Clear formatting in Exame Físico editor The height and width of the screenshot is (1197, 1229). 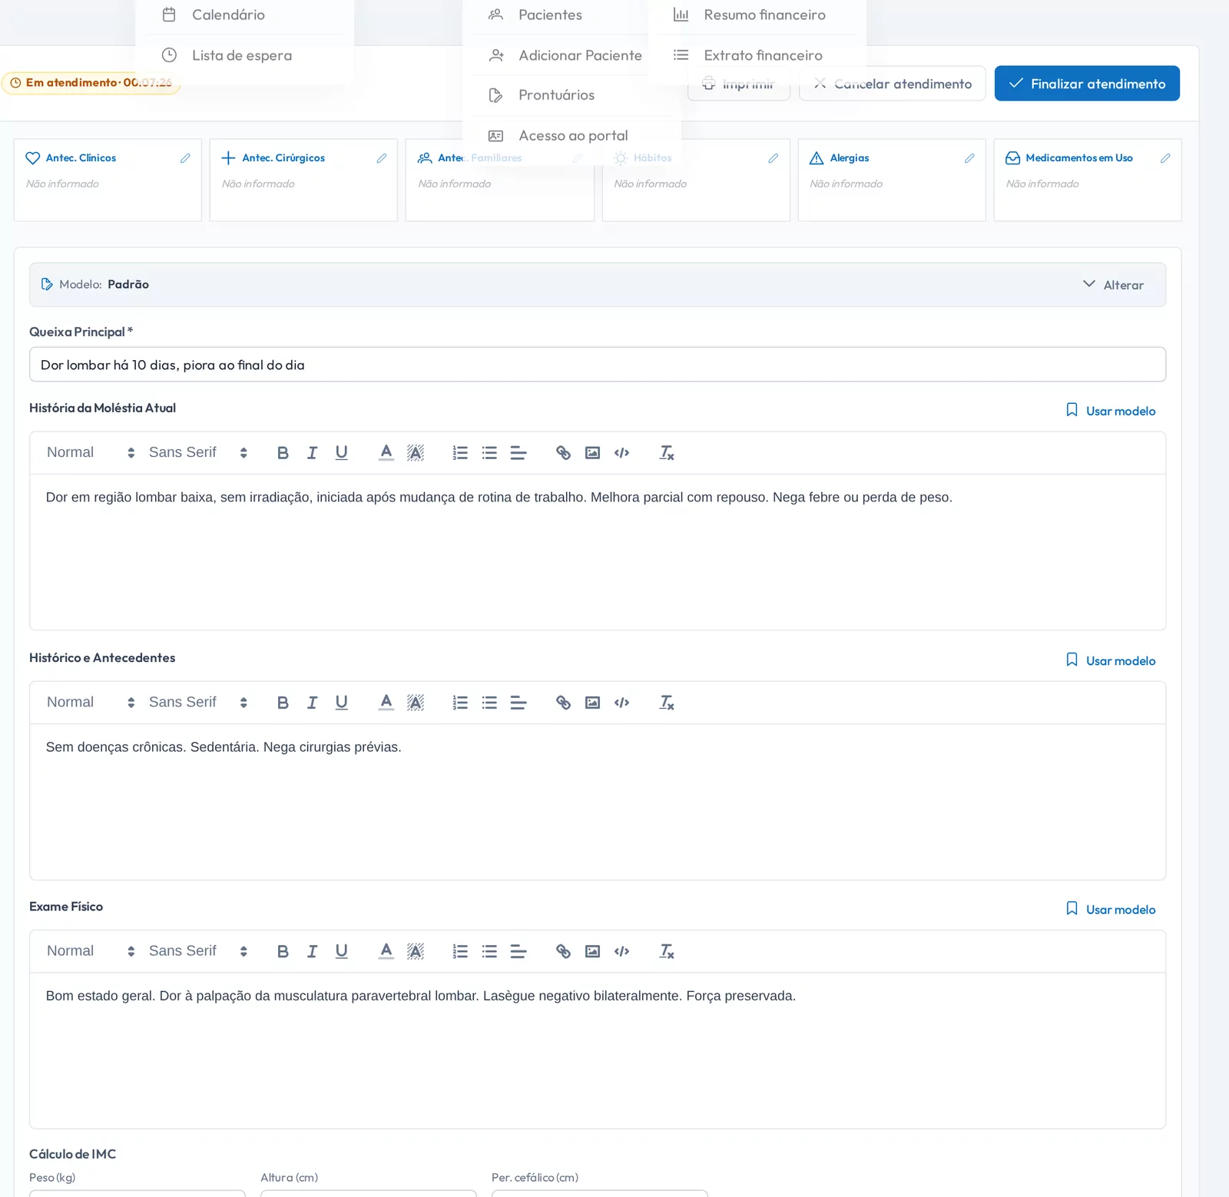667,951
